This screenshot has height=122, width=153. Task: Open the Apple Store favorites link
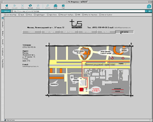(52, 15)
